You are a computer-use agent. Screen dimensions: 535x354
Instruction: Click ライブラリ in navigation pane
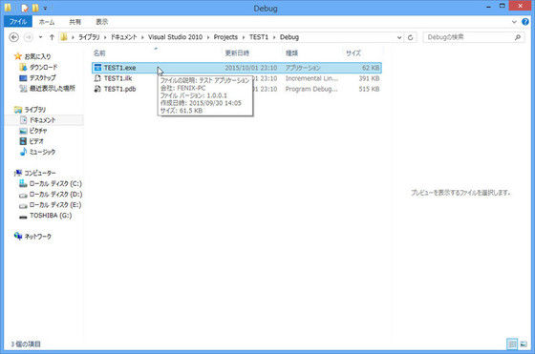coord(35,110)
